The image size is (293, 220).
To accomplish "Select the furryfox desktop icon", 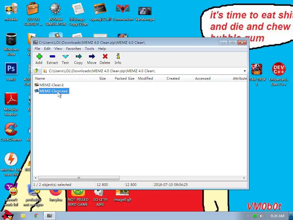I will click(56, 195).
